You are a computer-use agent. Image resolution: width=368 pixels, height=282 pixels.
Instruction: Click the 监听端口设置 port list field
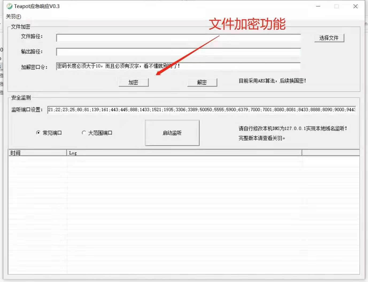(x=202, y=109)
